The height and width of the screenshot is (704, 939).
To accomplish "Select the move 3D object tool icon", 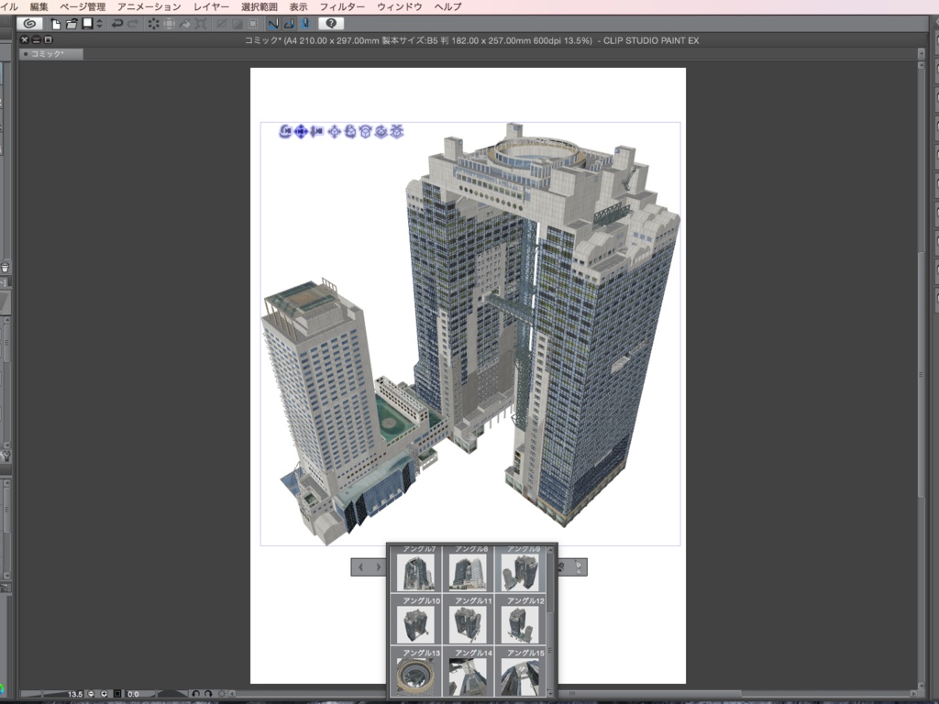I will click(x=334, y=131).
